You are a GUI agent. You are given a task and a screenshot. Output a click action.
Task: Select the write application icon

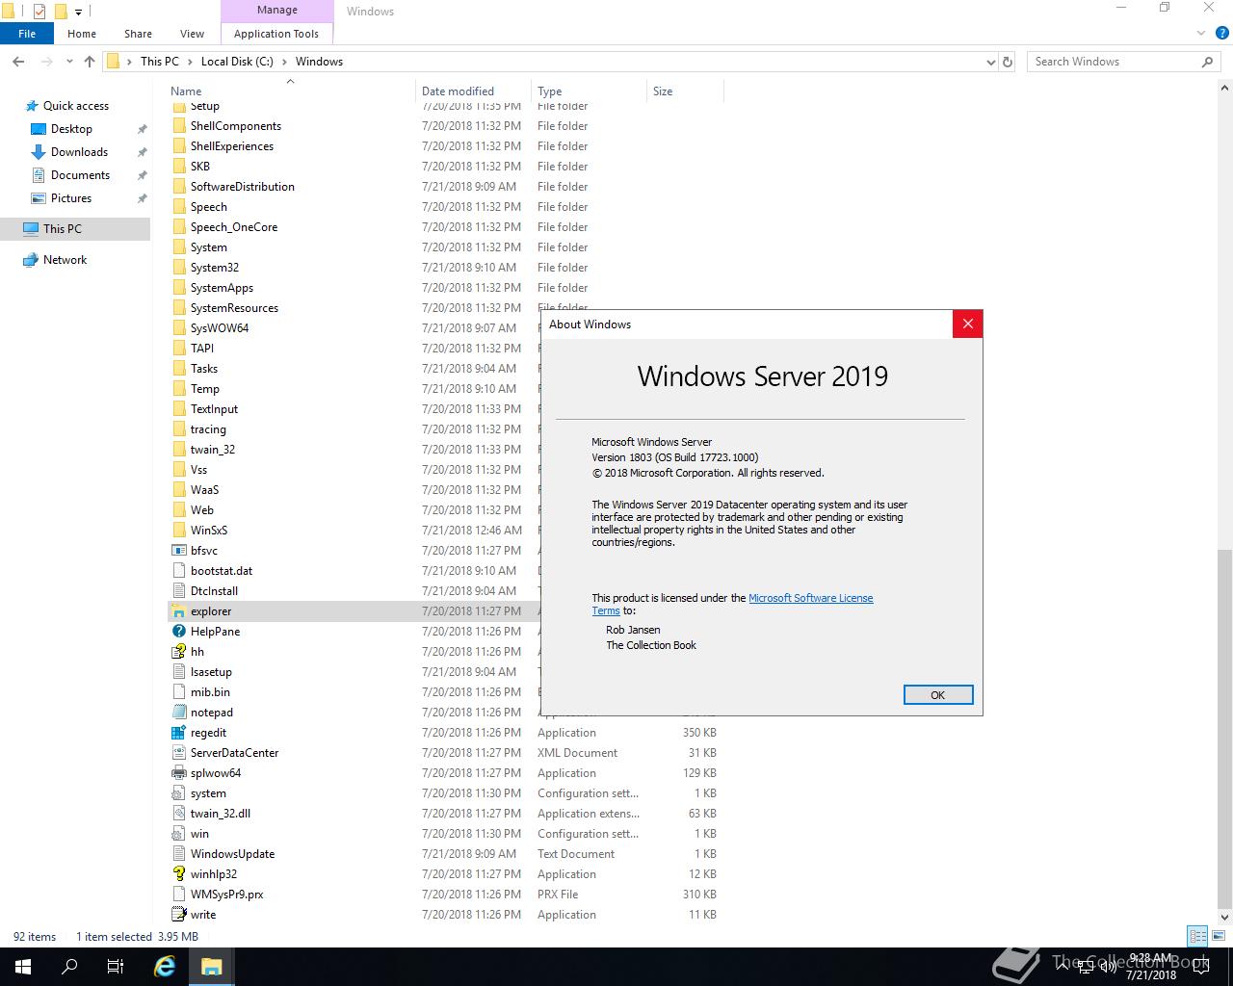click(x=178, y=915)
